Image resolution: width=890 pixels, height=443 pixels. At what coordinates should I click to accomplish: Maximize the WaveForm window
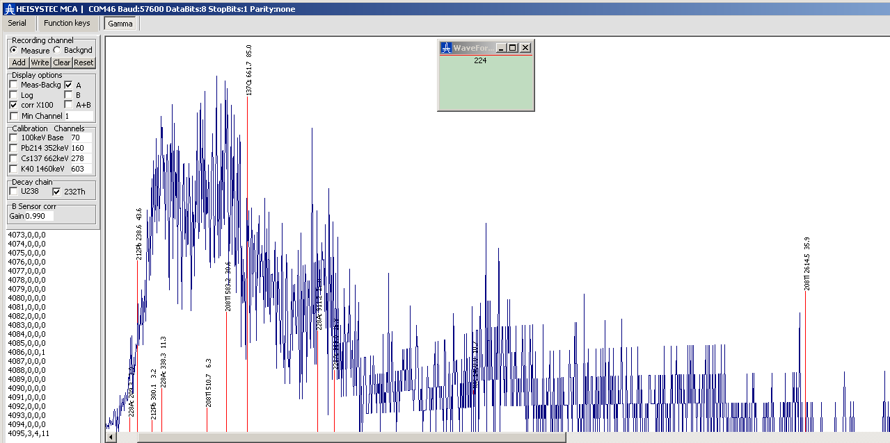click(x=513, y=48)
